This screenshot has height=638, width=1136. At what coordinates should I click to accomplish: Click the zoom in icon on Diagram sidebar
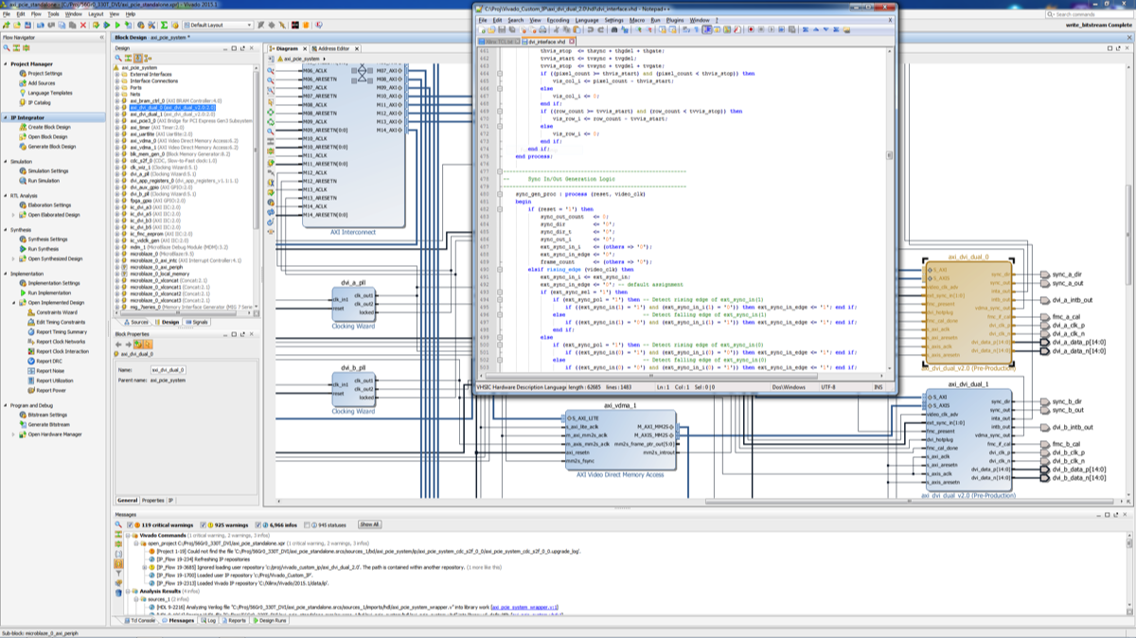[270, 71]
